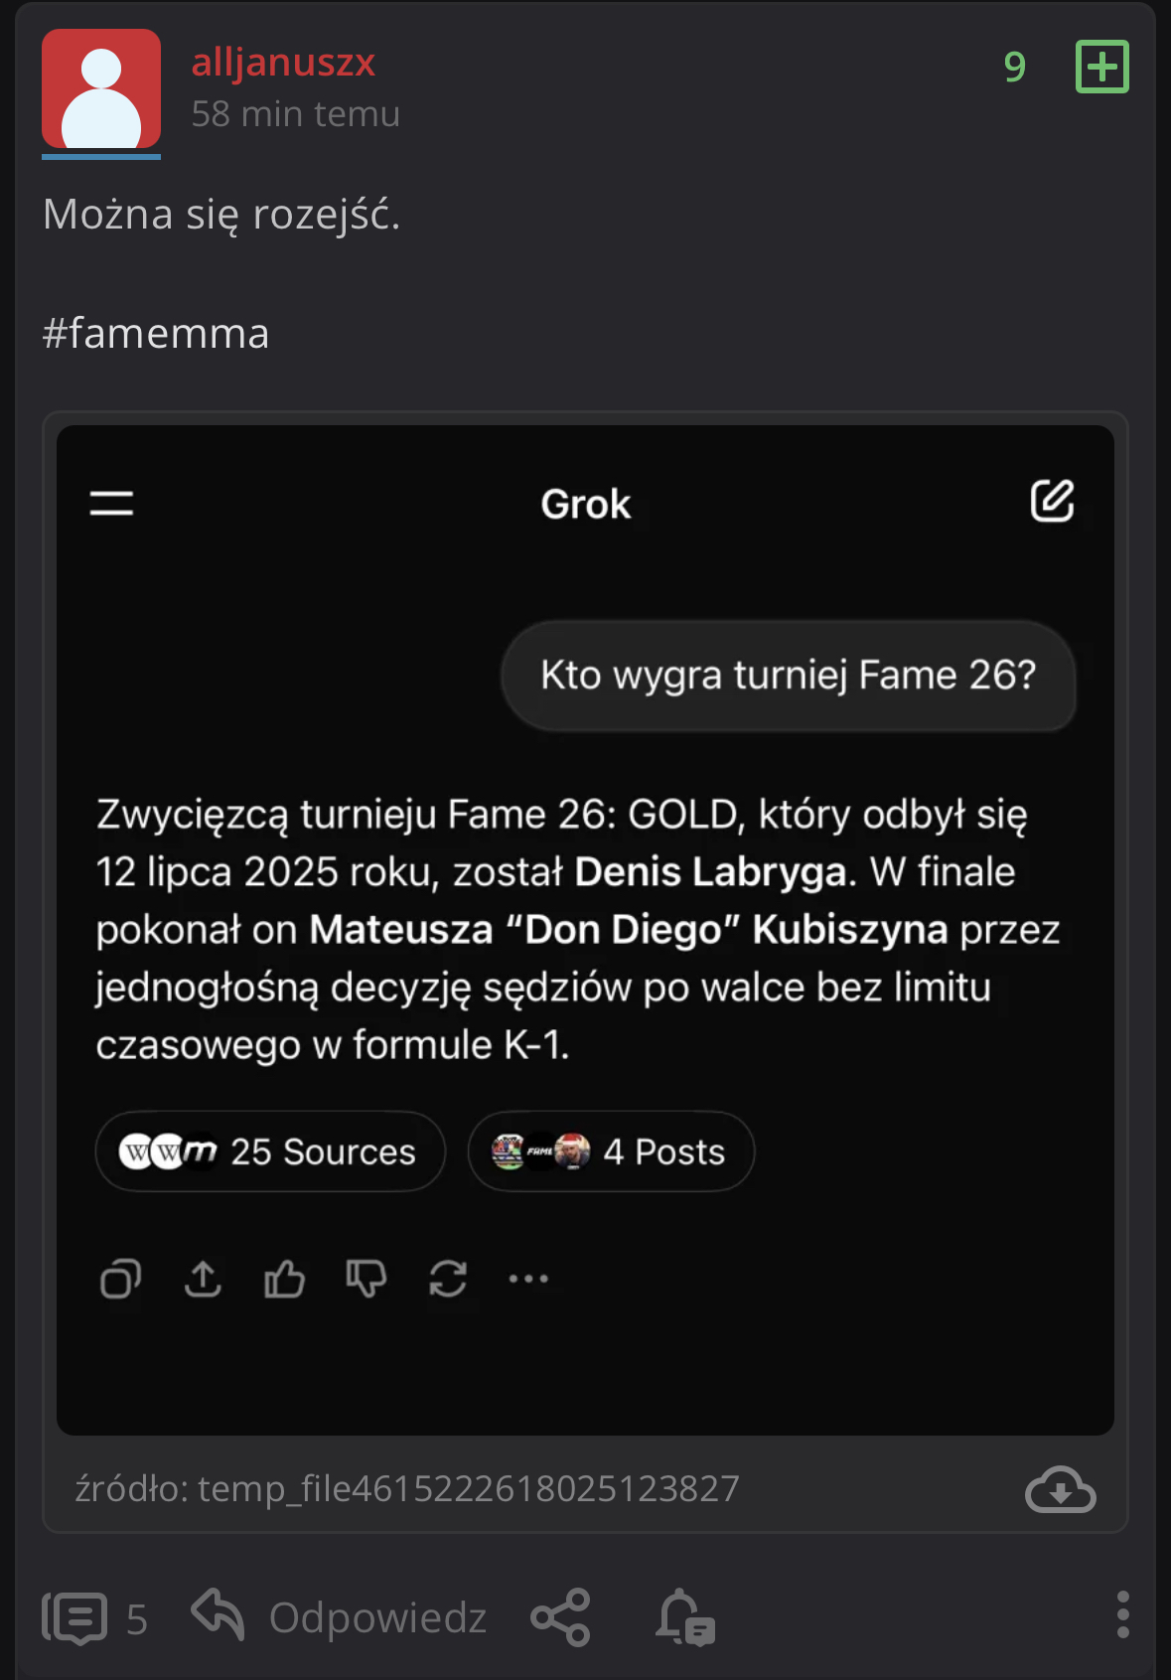Screen dimensions: 1171x1680
Task: Download the attached image via cloud icon
Action: [x=1060, y=1489]
